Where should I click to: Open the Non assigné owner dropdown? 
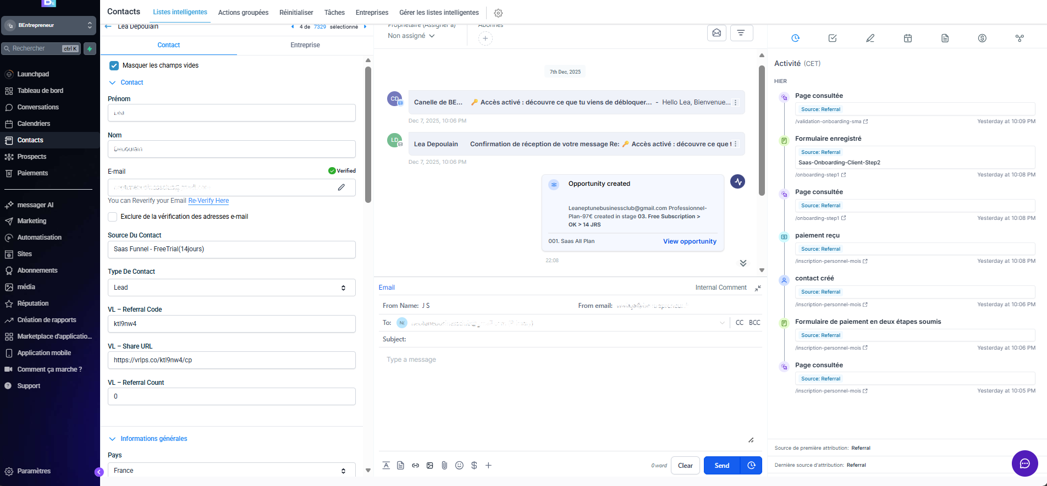click(411, 36)
